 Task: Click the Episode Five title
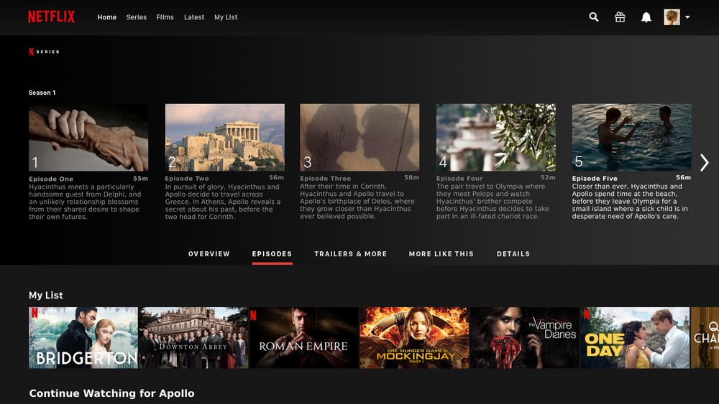tap(595, 179)
